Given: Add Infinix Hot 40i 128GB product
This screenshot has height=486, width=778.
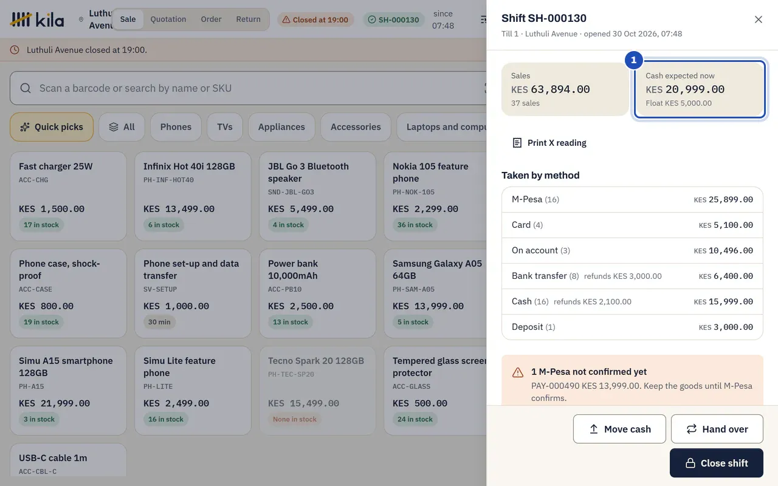Looking at the screenshot, I should [x=193, y=196].
